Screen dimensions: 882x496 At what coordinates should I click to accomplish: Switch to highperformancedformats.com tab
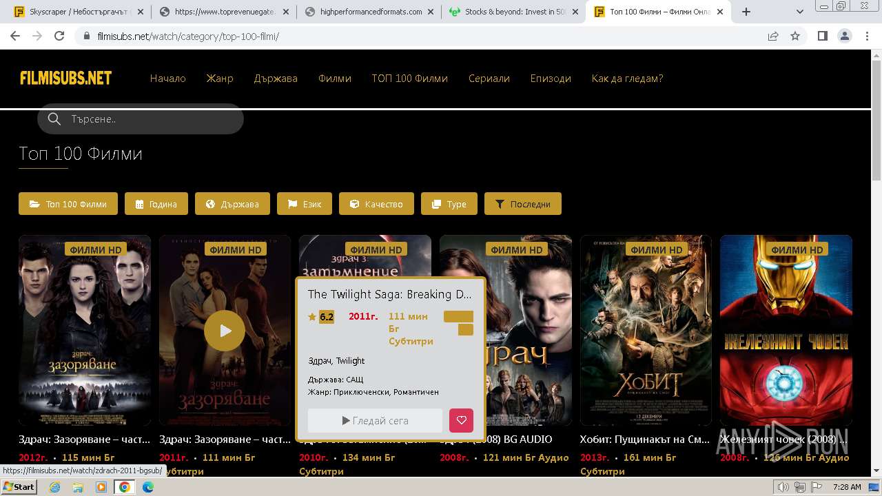[368, 12]
